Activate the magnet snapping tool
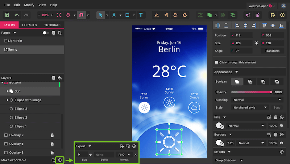290x164 pixels. tap(81, 15)
